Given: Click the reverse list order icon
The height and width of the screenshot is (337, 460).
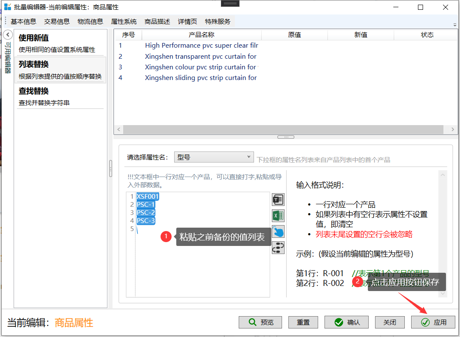Looking at the screenshot, I should [278, 248].
